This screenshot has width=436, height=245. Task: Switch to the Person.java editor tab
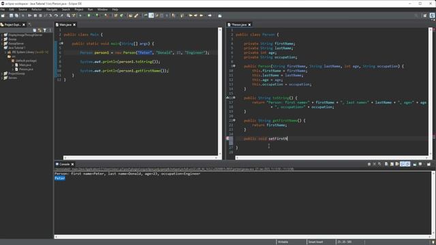click(x=239, y=24)
